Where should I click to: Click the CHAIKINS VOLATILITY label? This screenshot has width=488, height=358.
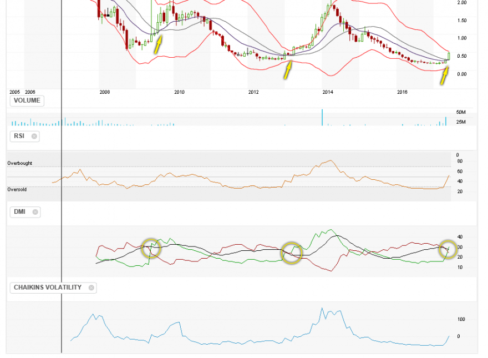tap(48, 288)
